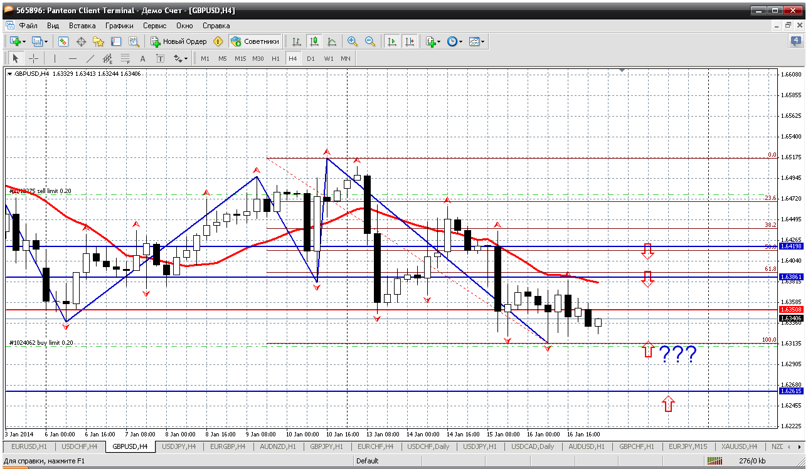
Task: Click the chart window icon in menu bar
Action: pyautogui.click(x=10, y=26)
